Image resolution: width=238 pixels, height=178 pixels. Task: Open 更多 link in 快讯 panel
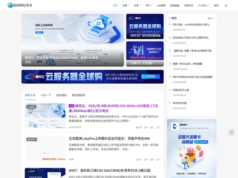point(210,18)
